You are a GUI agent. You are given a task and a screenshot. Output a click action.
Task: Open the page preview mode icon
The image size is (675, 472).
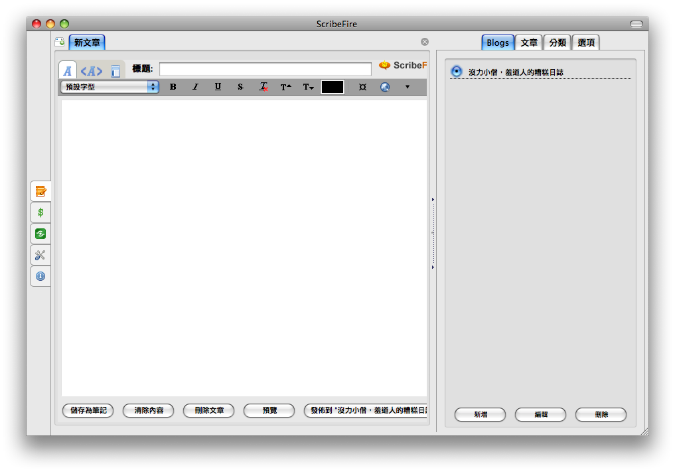pos(115,71)
